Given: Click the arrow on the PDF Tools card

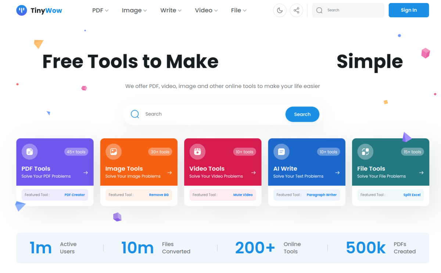Looking at the screenshot, I should click(86, 173).
